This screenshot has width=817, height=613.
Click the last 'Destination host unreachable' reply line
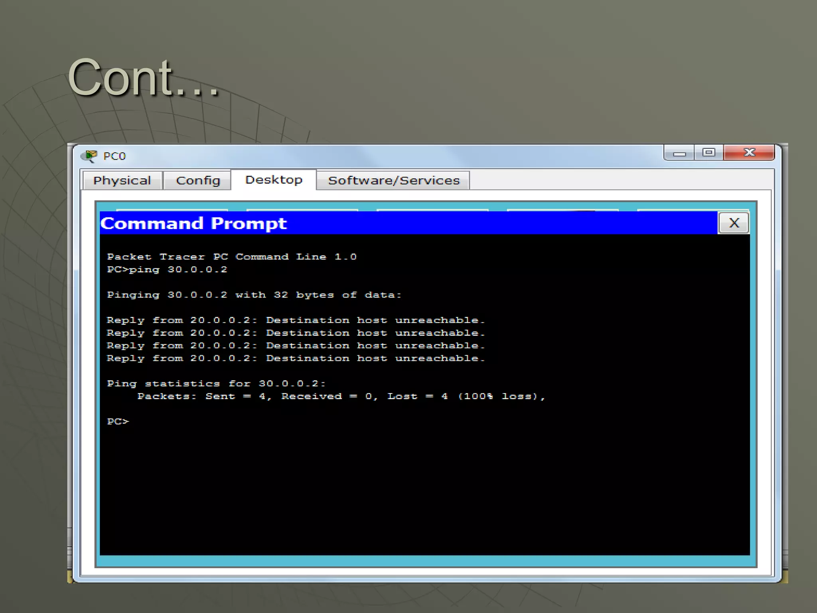click(x=296, y=358)
